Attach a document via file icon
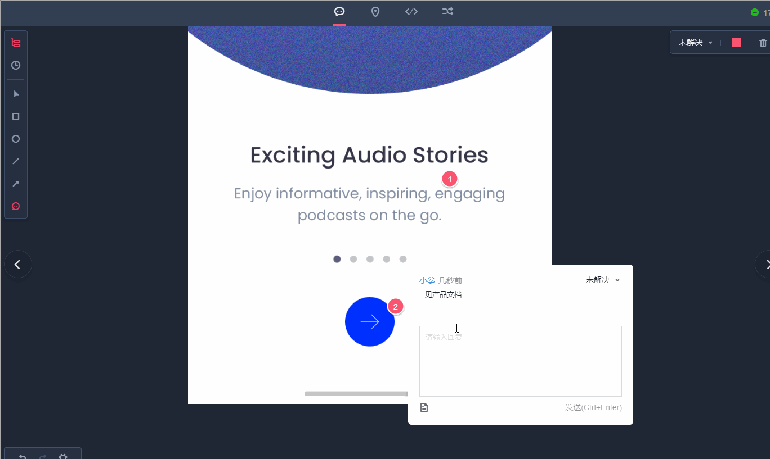This screenshot has width=770, height=459. point(424,407)
